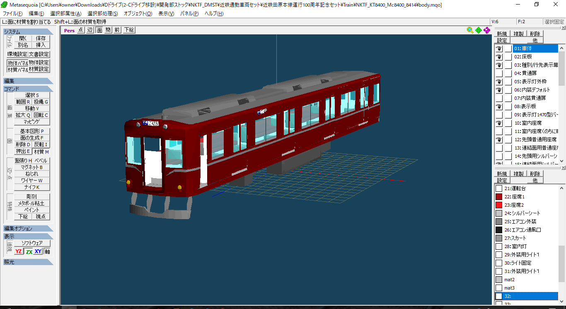Toggle edge display with the 辺 button
Image resolution: width=566 pixels, height=309 pixels.
tap(90, 30)
